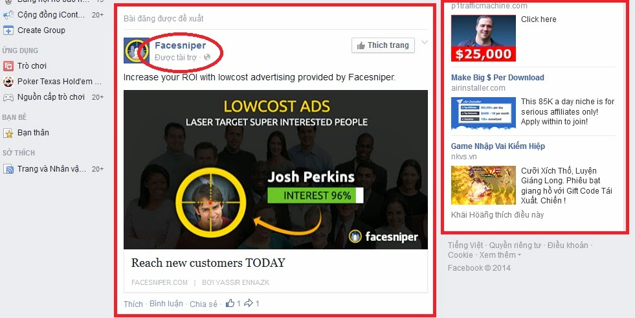Click the share arrow count icon
This screenshot has width=635, height=318.
pos(249,303)
